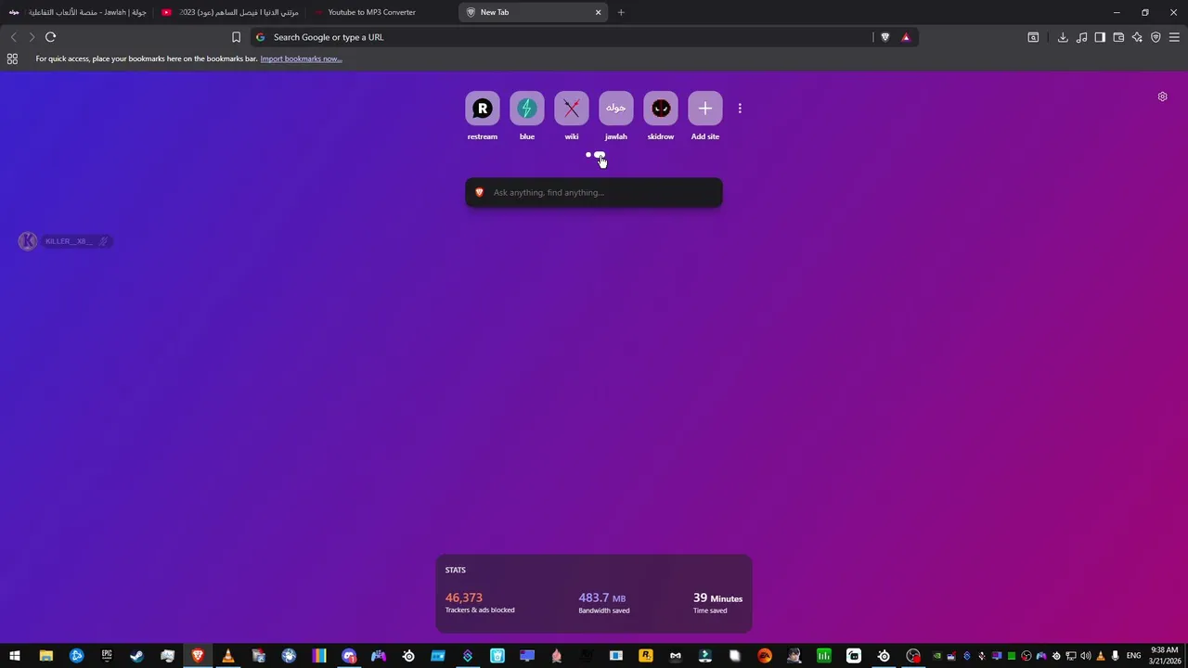Viewport: 1188px width, 668px height.
Task: Open the volume speaker tray icon
Action: [x=1085, y=656]
